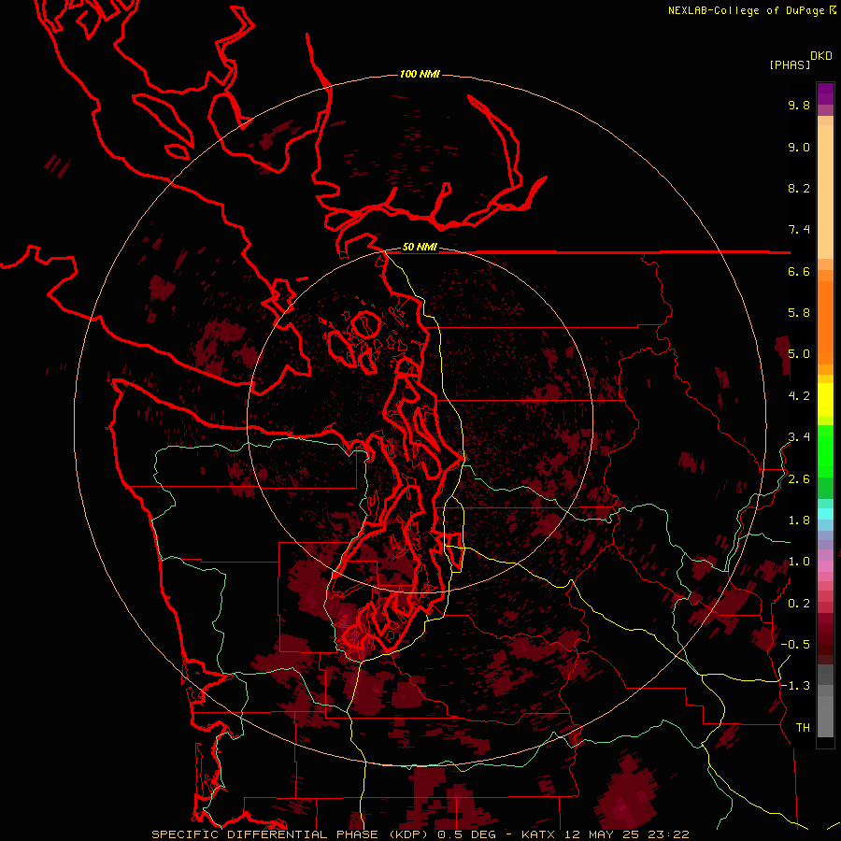The image size is (841, 841).
Task: Click the purple top segment of color bar
Action: coord(825,93)
